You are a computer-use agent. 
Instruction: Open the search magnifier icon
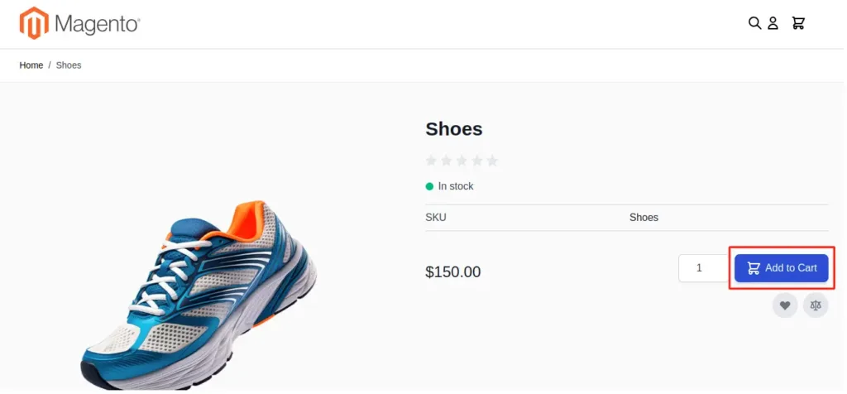point(754,23)
